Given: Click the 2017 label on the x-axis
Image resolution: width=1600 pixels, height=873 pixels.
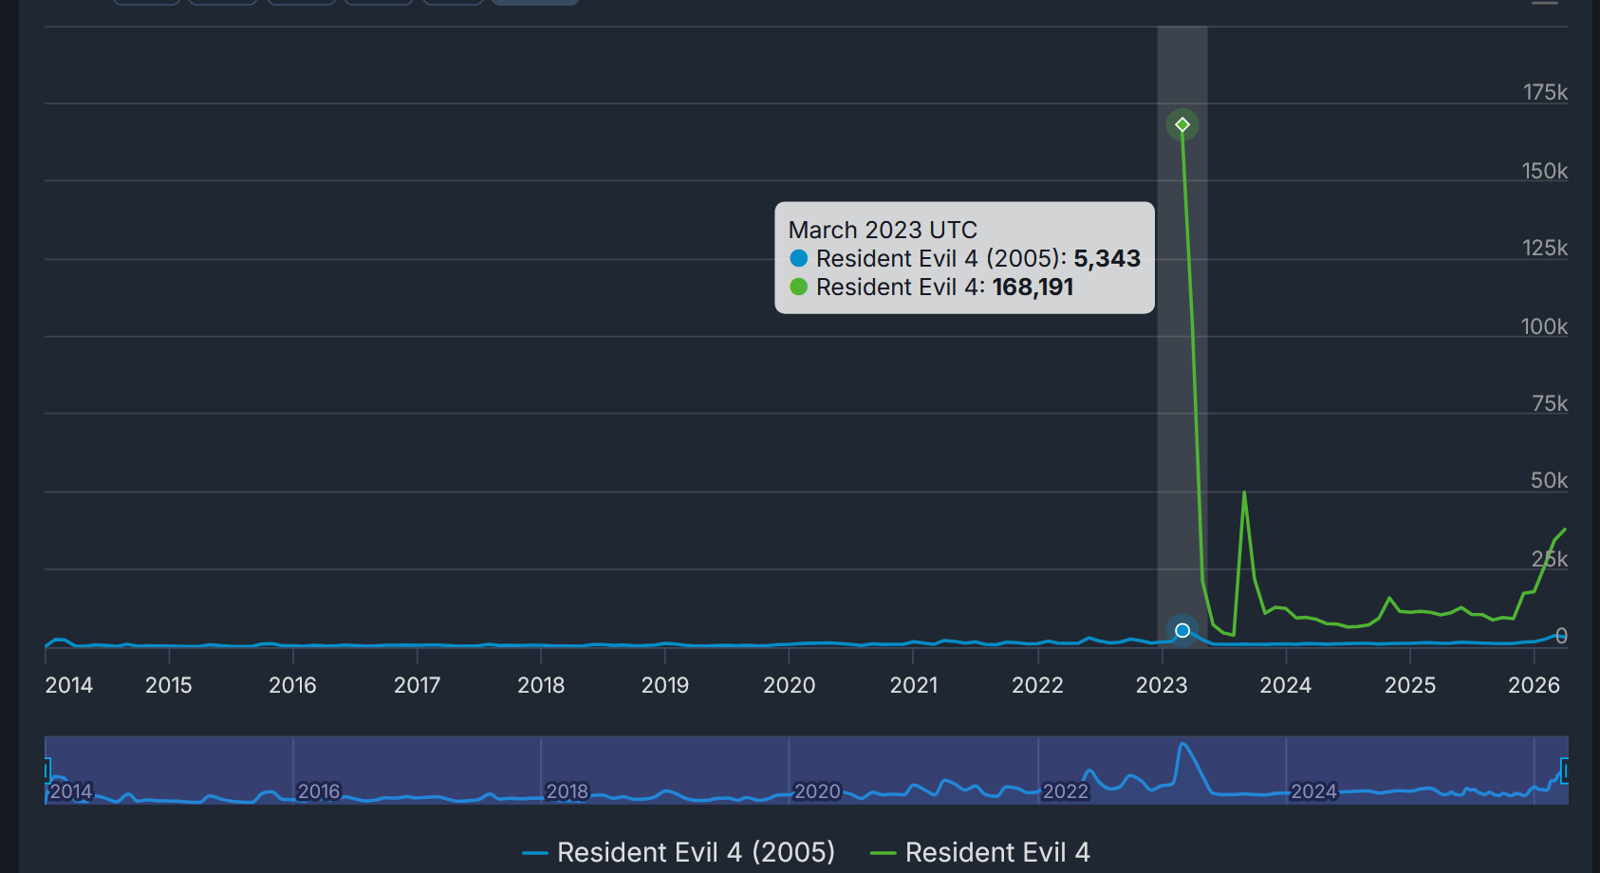Looking at the screenshot, I should (x=417, y=685).
